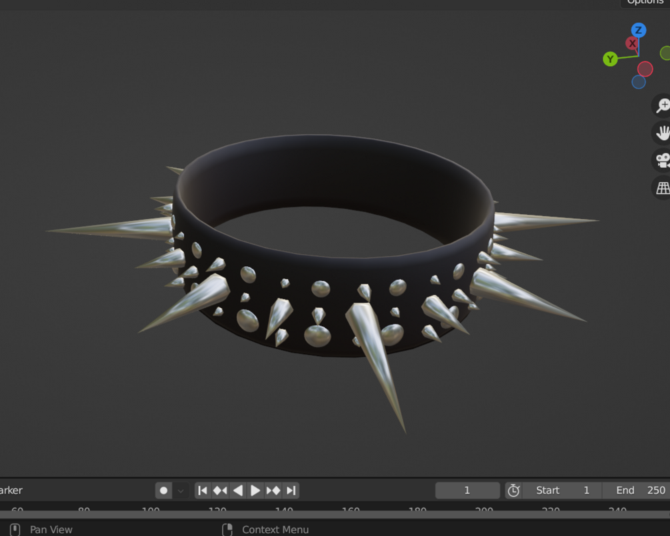Click the negative Z axis gizmo circle
Image resolution: width=670 pixels, height=536 pixels.
click(x=639, y=82)
